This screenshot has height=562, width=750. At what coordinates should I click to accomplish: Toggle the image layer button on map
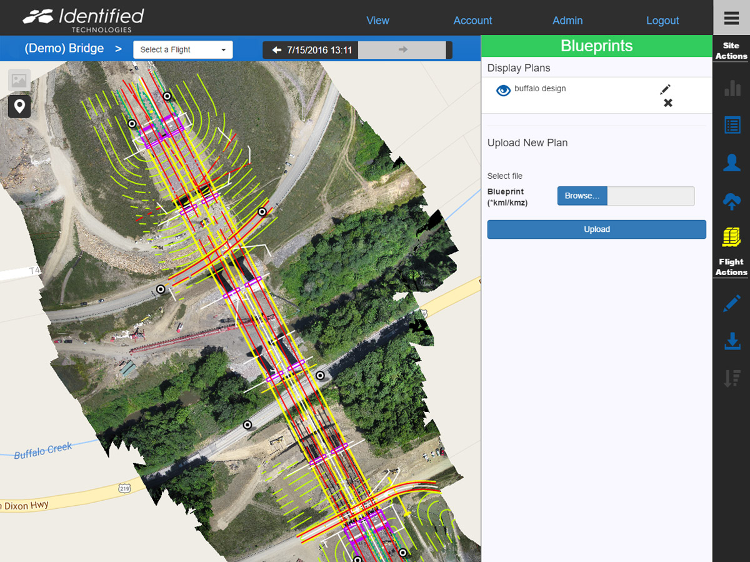pyautogui.click(x=19, y=81)
